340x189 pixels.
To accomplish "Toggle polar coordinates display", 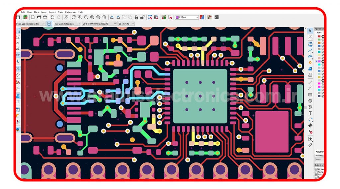I will pos(18,37).
